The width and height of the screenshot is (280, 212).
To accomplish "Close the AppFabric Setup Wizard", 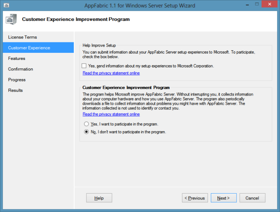I will pos(268,5).
